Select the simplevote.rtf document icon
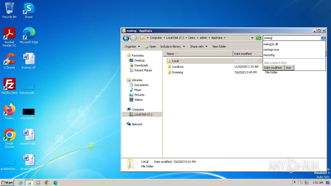Screen dimensions: 331x186 [x=29, y=162]
